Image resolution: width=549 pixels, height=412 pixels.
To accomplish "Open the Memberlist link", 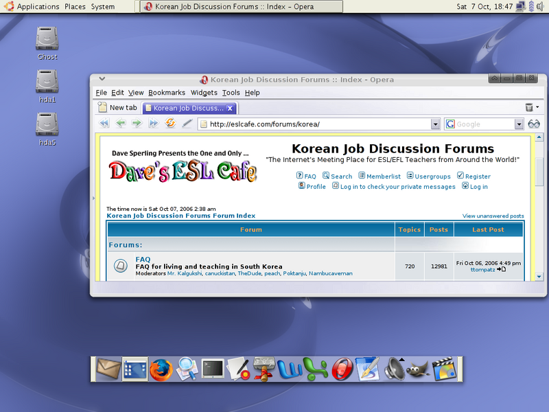I will tap(379, 176).
